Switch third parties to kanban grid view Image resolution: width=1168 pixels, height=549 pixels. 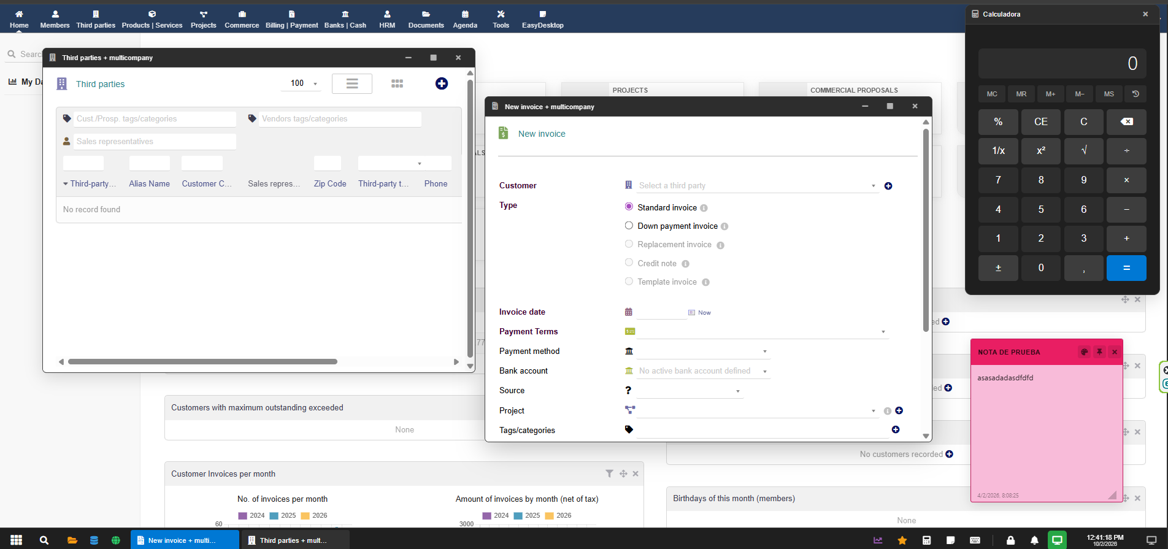[397, 83]
